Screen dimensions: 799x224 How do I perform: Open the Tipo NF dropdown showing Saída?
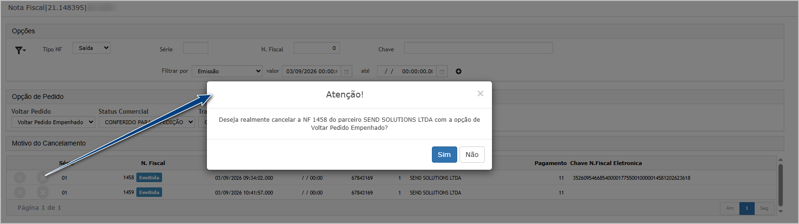pyautogui.click(x=92, y=48)
